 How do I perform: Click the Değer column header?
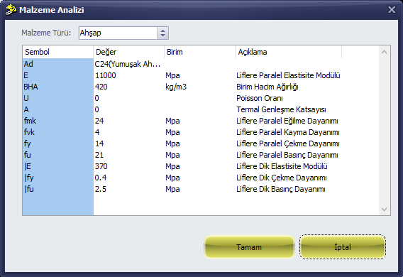pos(128,52)
